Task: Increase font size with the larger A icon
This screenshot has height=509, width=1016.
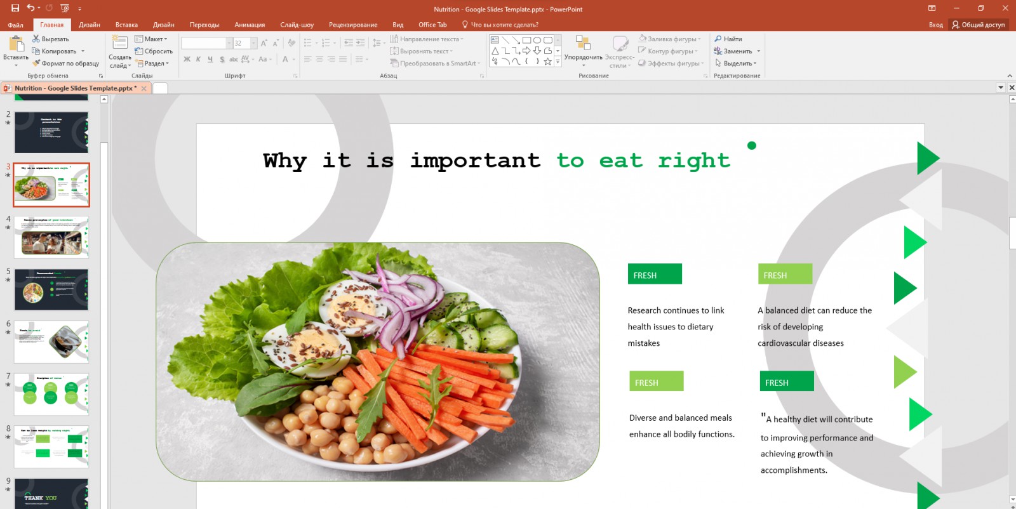Action: click(x=264, y=43)
